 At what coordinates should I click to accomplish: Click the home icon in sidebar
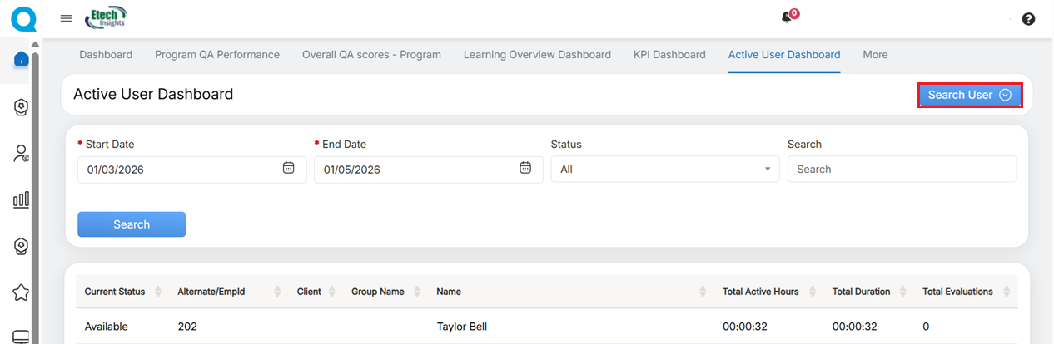pos(22,59)
